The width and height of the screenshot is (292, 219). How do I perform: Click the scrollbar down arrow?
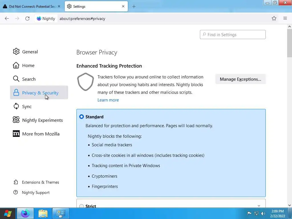coord(289,205)
